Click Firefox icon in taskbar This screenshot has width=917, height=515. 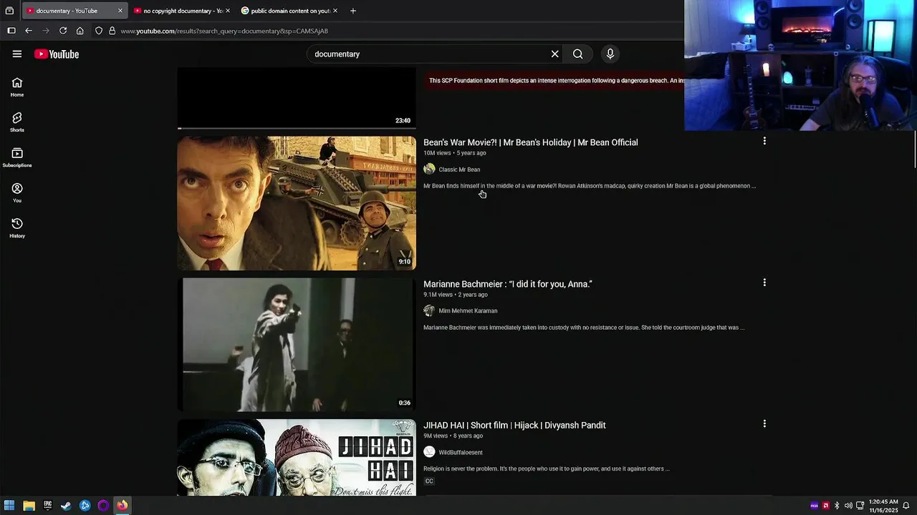122,506
